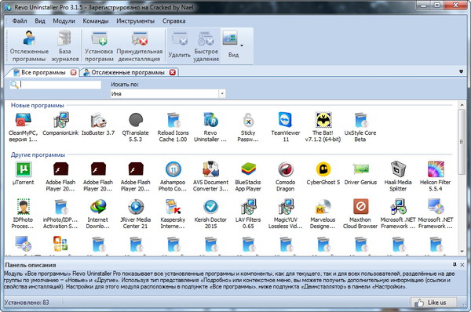Open the Вид menu
The image size is (471, 312).
[40, 21]
